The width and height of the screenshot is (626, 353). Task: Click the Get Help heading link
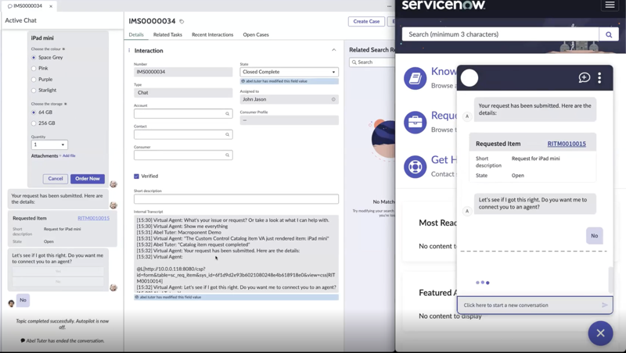[443, 160]
